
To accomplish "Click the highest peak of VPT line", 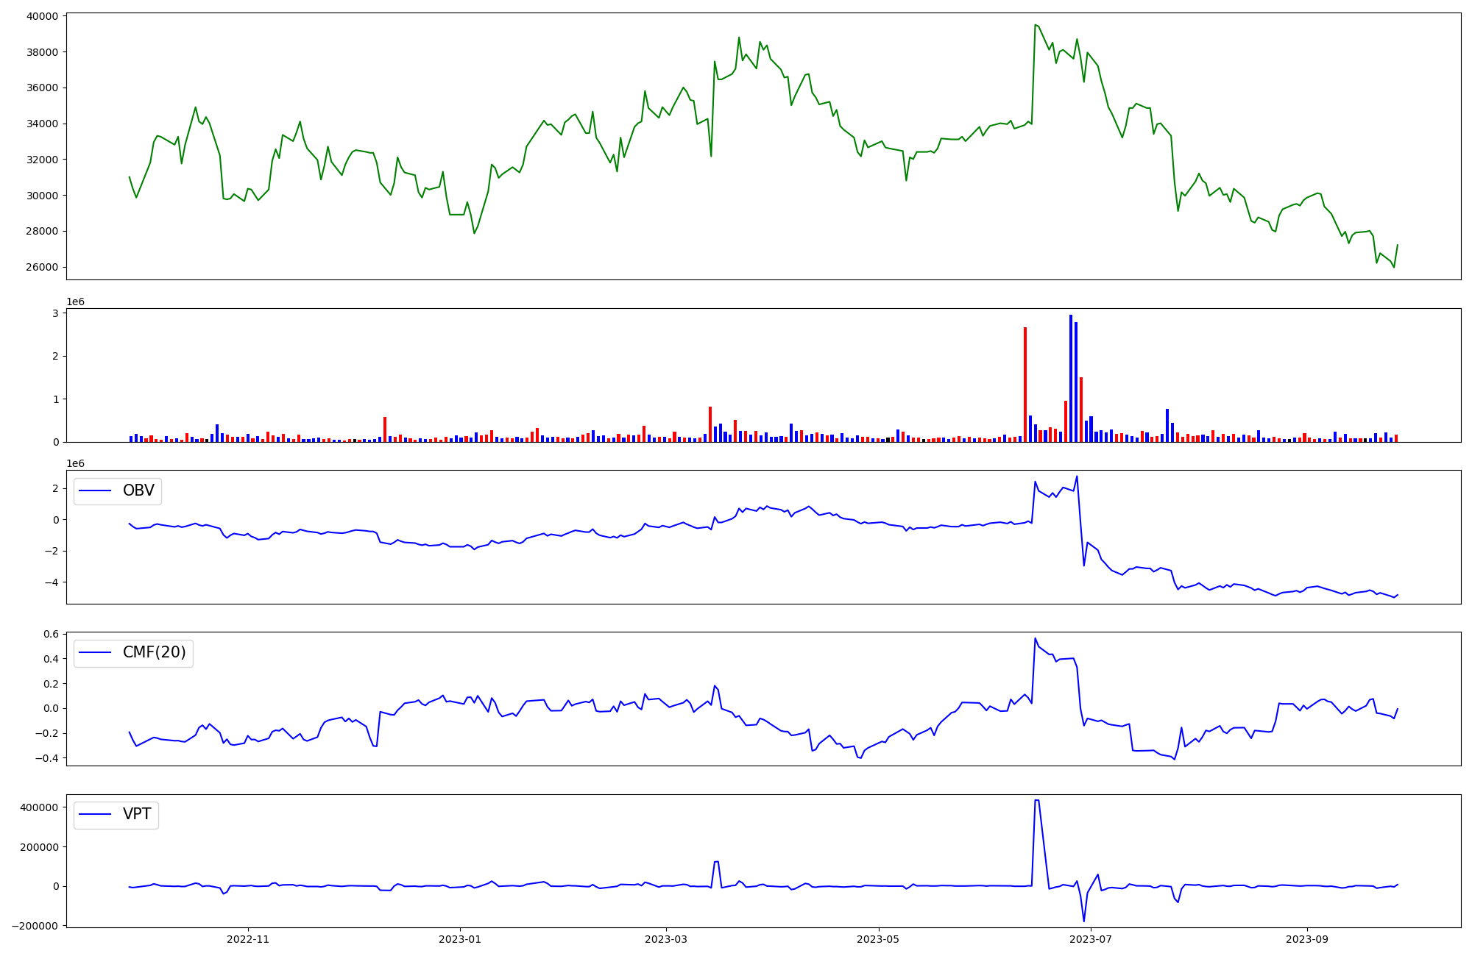I will [x=1036, y=800].
